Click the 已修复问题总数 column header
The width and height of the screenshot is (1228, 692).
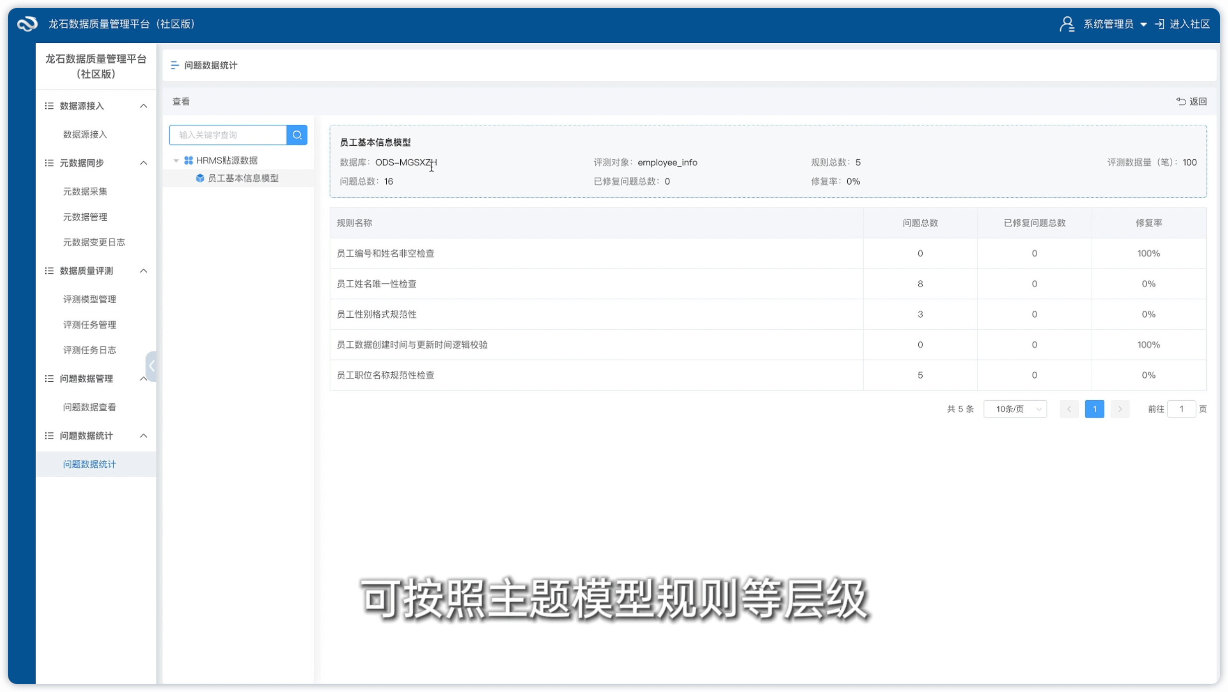(x=1035, y=223)
